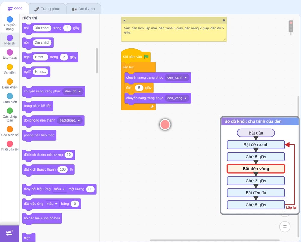Click the Chờ 2 giây flowchart step
Image resolution: width=301 pixels, height=242 pixels.
[256, 181]
